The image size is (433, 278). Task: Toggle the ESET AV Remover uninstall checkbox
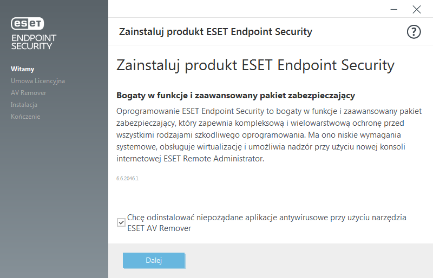pyautogui.click(x=121, y=222)
